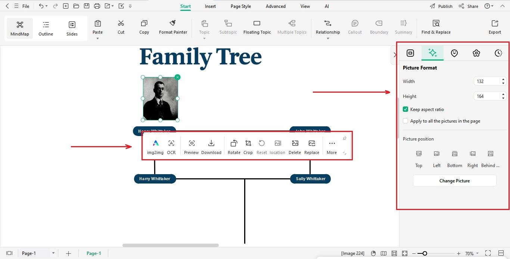Open the emoji sticker tab in right panel

click(454, 53)
